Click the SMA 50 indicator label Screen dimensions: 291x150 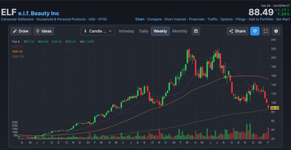click(17, 51)
